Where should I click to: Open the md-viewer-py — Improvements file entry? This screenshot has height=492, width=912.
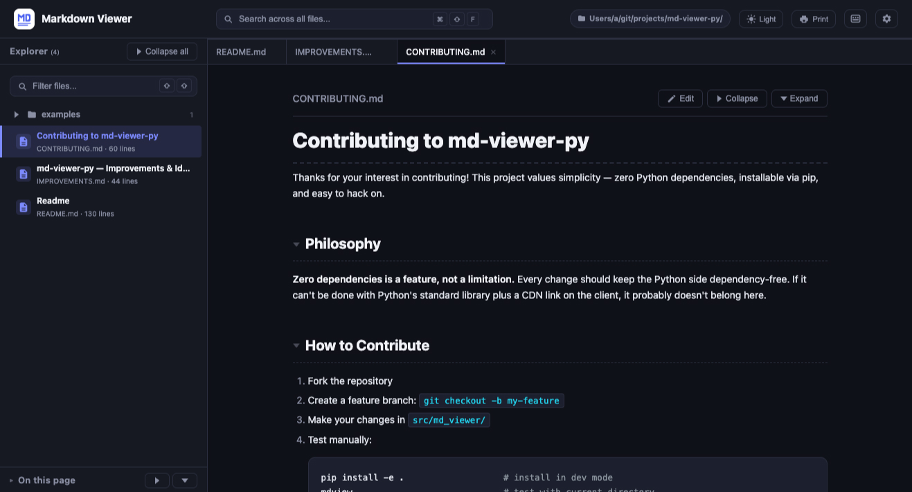click(x=101, y=174)
